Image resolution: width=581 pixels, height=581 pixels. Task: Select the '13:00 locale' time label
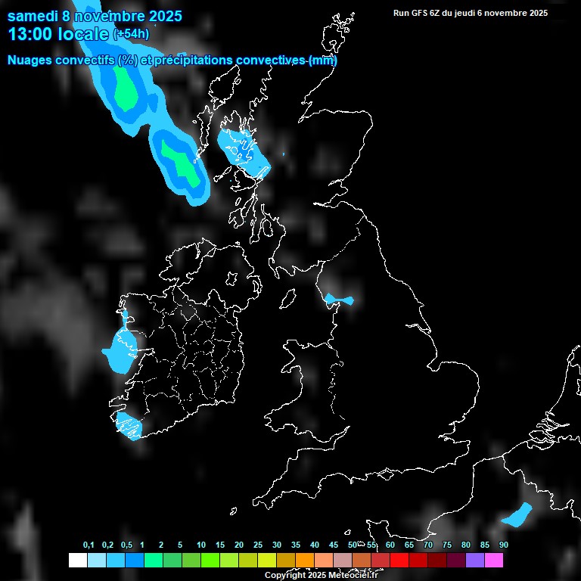tap(58, 34)
